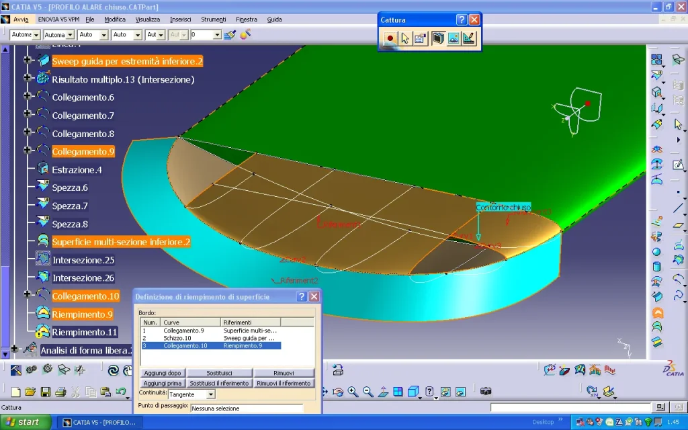This screenshot has width=688, height=430.
Task: Click the spiral icon in the bottom toolbar
Action: (x=113, y=370)
